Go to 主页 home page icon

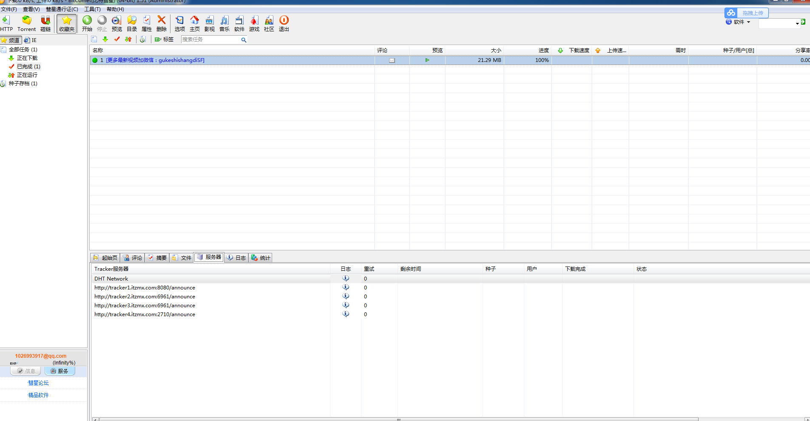click(195, 23)
